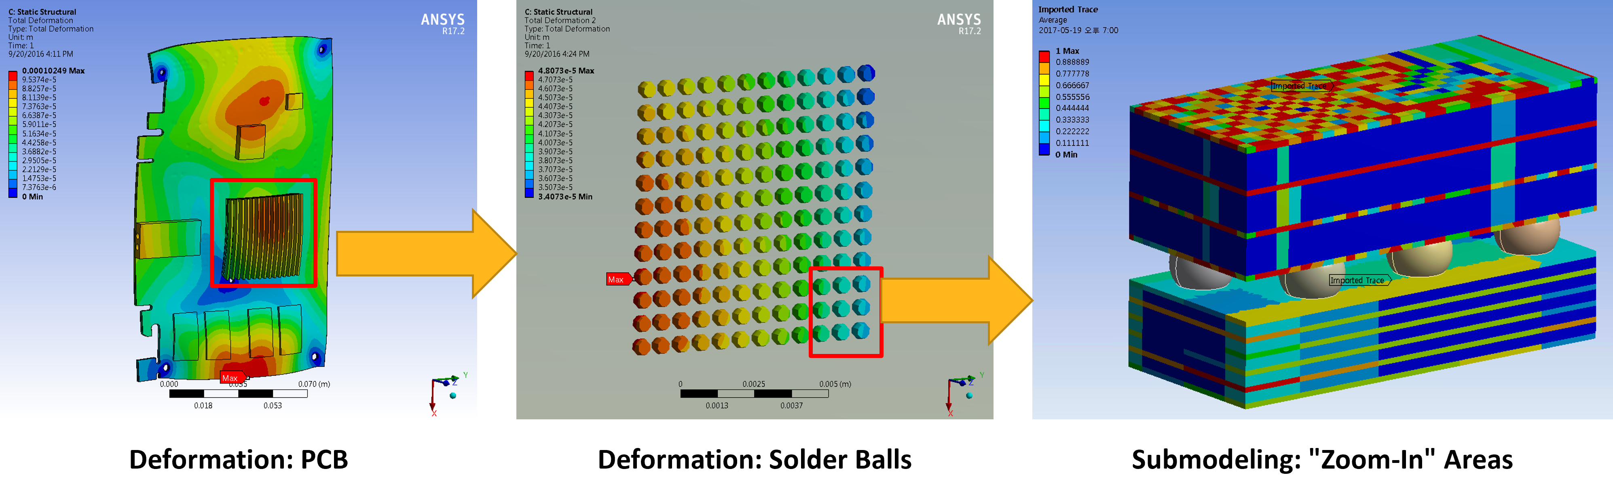Image resolution: width=1613 pixels, height=494 pixels.
Task: Pick the red 4.8073e-5 Max legend swatch
Action: 529,75
